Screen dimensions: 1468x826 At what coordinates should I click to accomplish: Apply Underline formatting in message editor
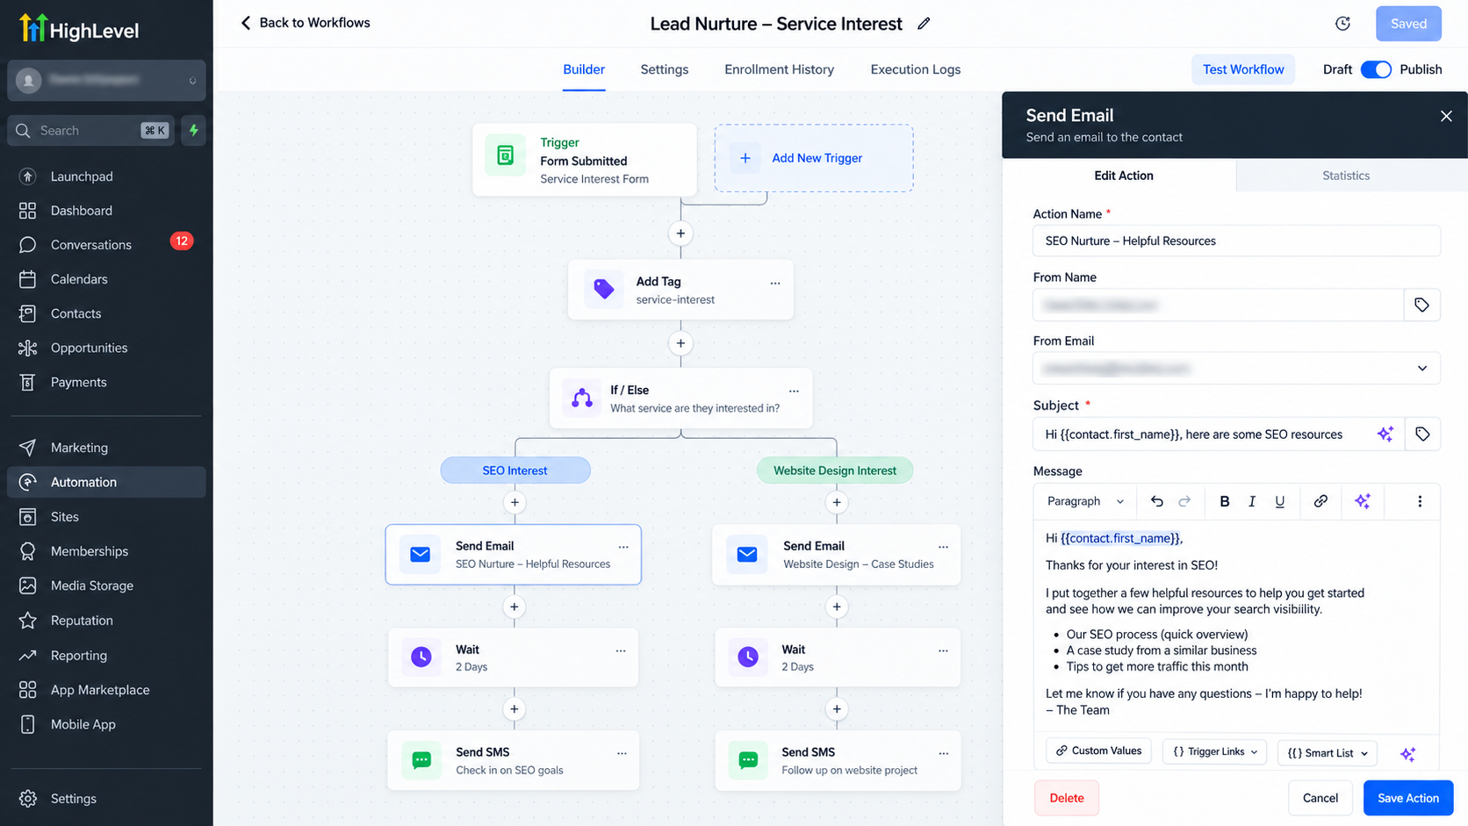click(x=1280, y=501)
